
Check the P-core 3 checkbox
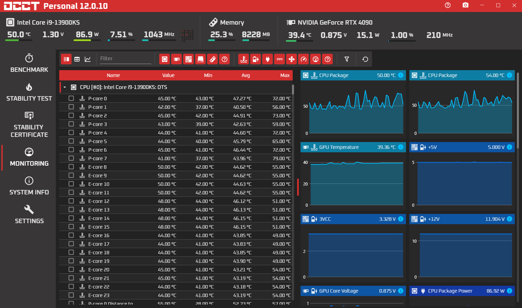point(71,124)
